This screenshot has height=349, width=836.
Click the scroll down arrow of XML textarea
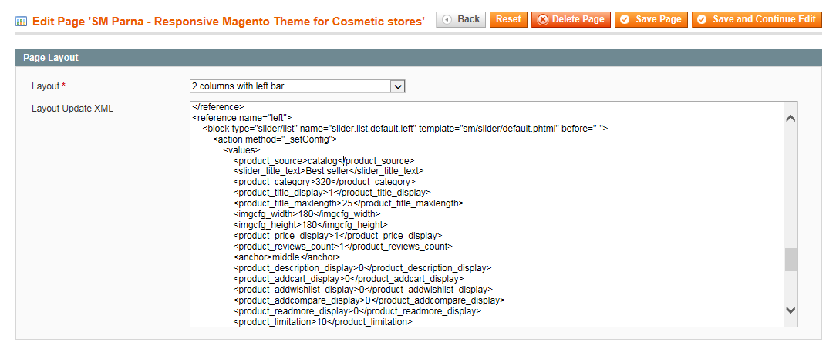click(790, 310)
